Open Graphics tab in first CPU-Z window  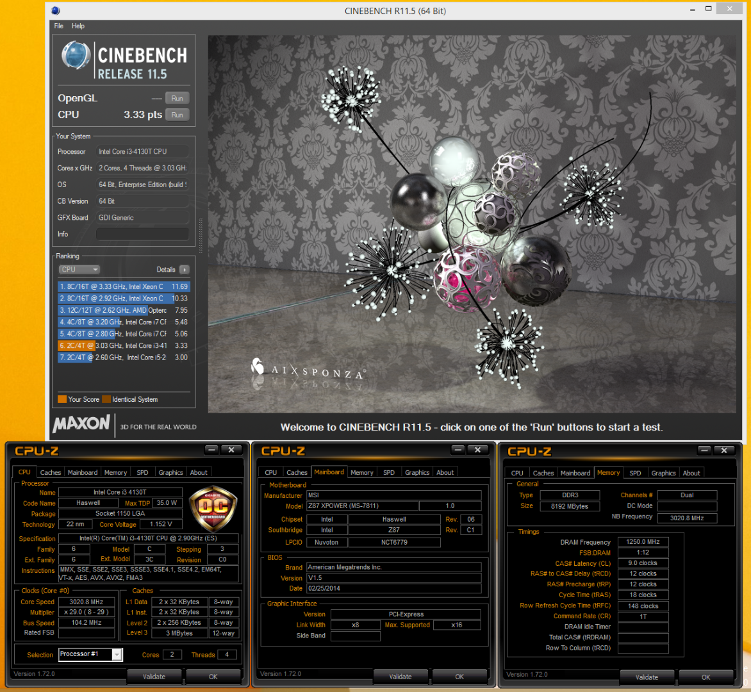click(x=170, y=472)
